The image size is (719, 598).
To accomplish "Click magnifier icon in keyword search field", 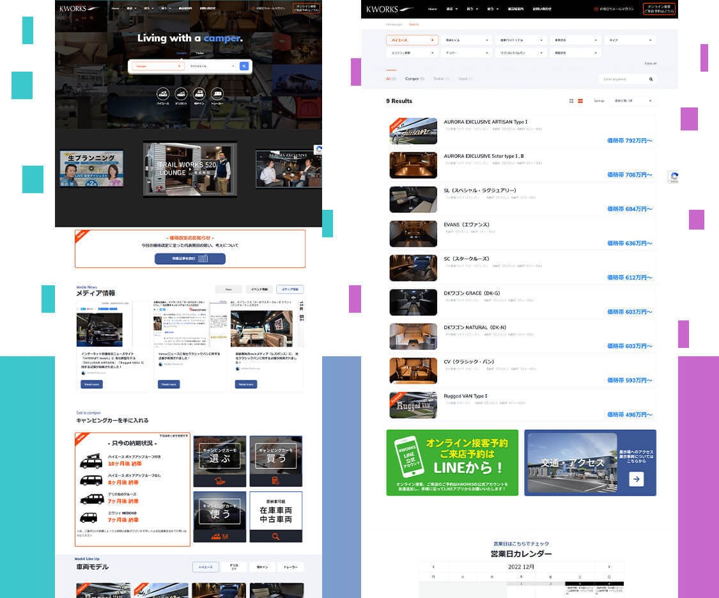I will coord(651,79).
